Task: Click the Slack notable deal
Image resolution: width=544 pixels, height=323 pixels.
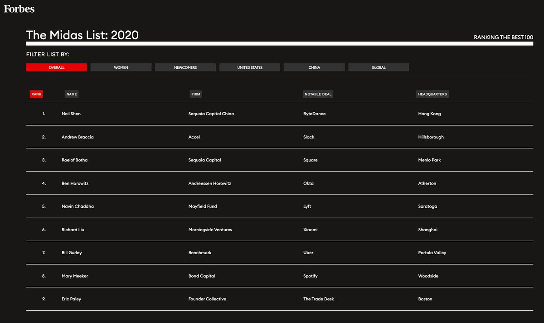Action: pyautogui.click(x=309, y=137)
